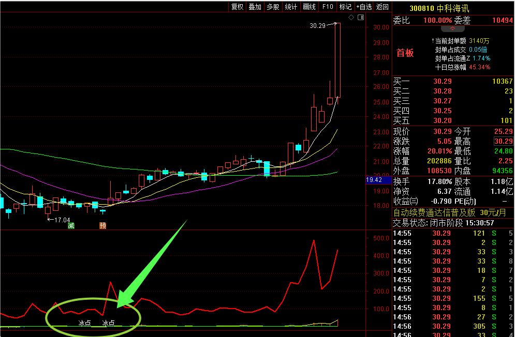Click the second 冰点 indicator label
515x337 pixels.
(108, 323)
